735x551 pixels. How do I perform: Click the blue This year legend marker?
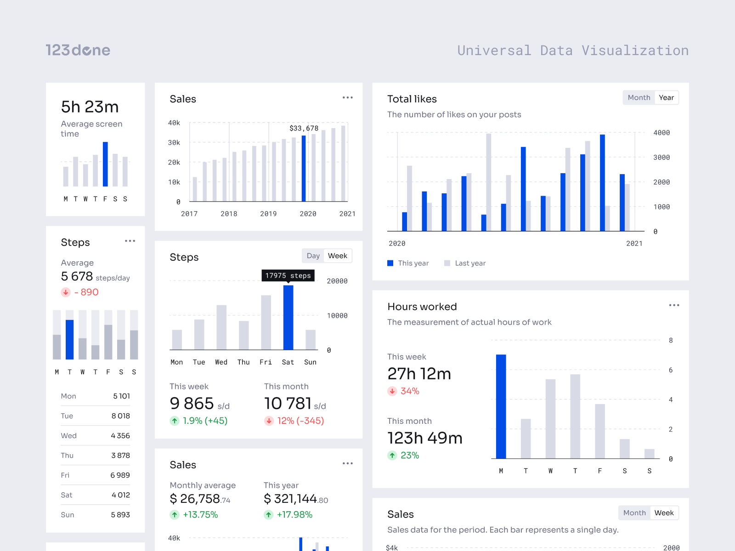[x=390, y=263]
